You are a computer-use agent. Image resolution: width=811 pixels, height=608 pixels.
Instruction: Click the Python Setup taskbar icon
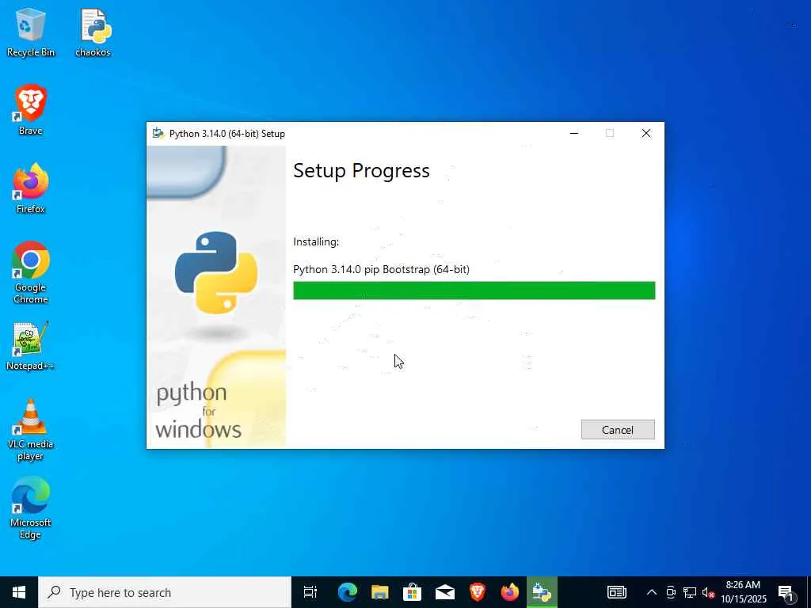pyautogui.click(x=542, y=592)
